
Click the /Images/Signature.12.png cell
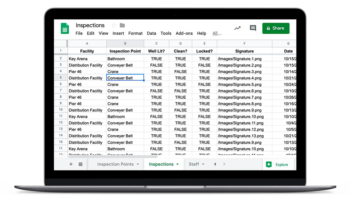pyautogui.click(x=244, y=129)
